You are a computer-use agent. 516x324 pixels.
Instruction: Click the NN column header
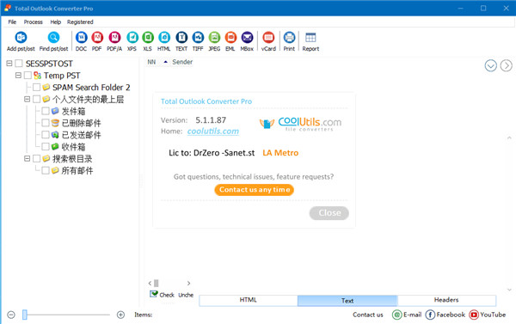[151, 62]
